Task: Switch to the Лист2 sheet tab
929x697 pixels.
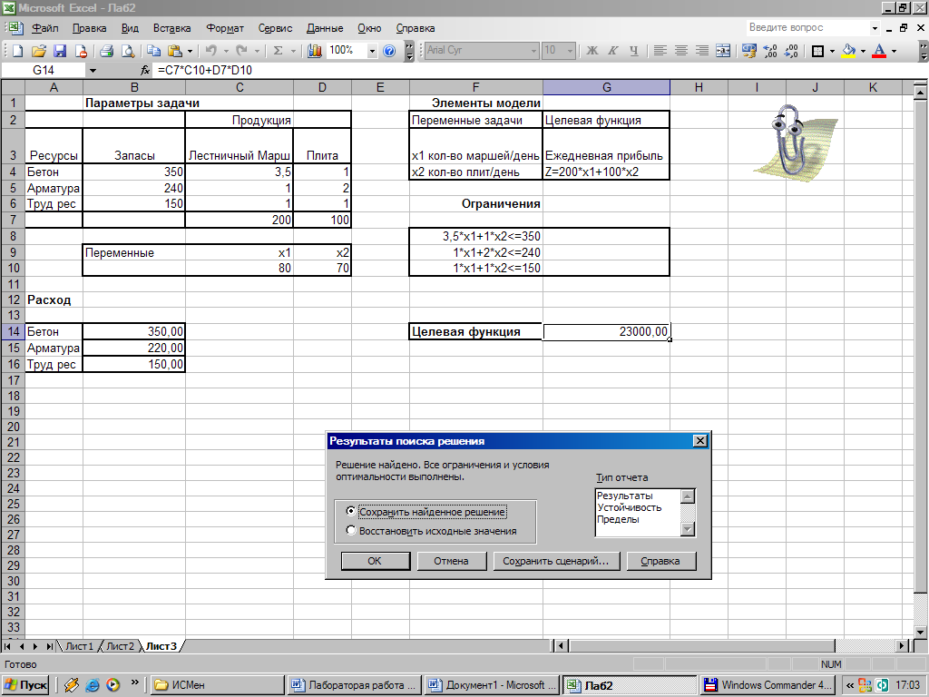Action: coord(120,646)
